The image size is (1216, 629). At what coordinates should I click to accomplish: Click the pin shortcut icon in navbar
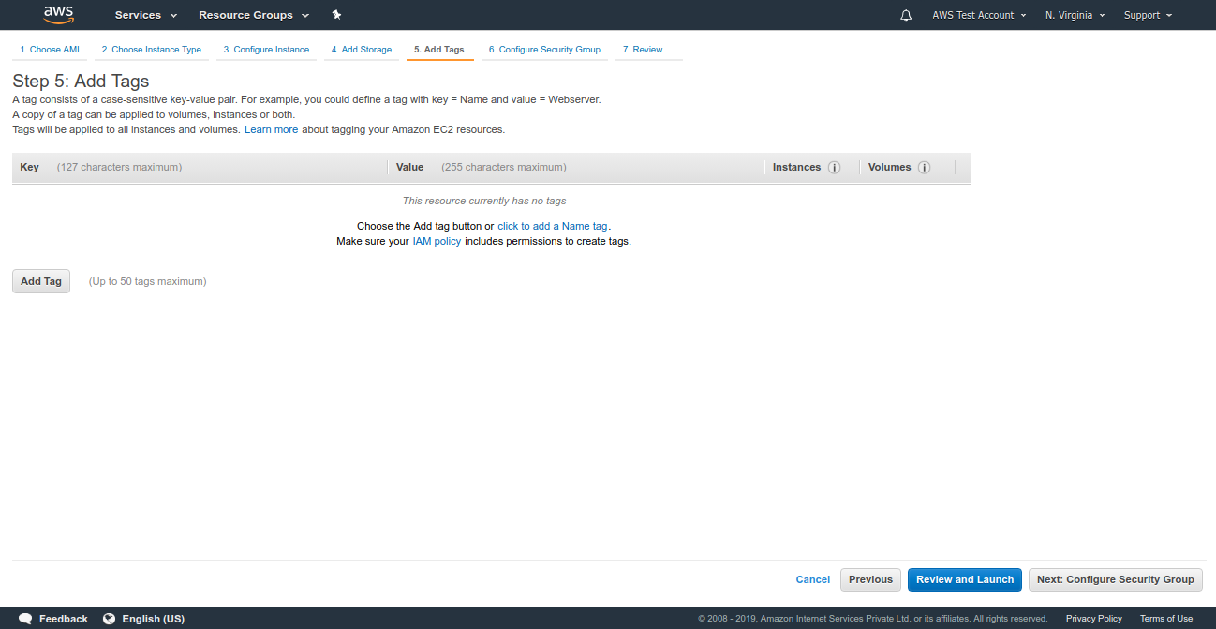click(x=336, y=15)
